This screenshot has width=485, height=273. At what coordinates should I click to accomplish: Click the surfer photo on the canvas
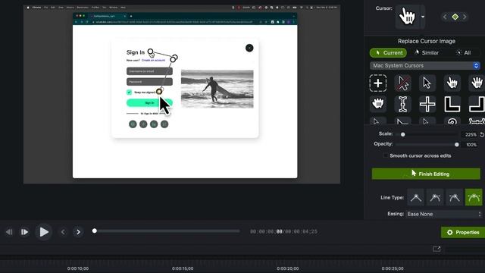click(217, 89)
